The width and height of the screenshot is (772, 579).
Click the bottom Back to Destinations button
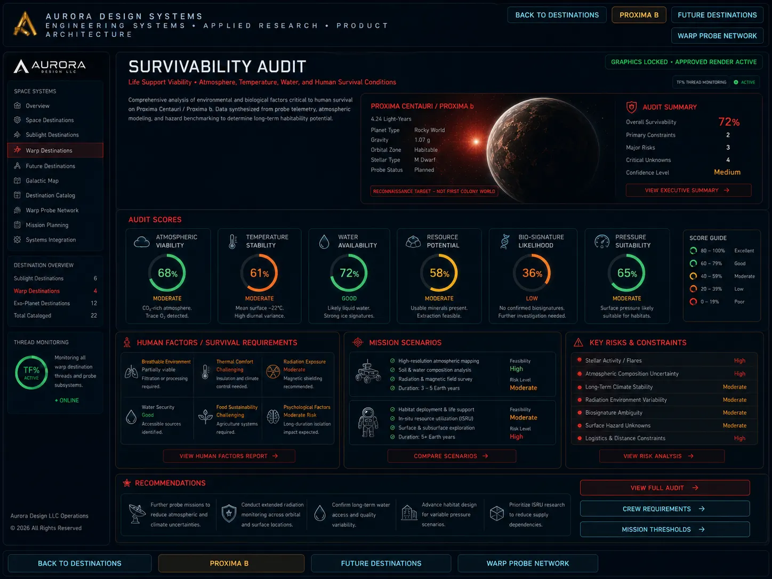pyautogui.click(x=80, y=564)
